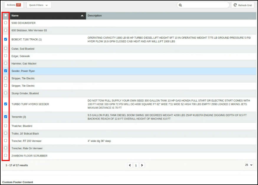Open the Actions menu
Viewport: 258px width, 185px height.
[x=14, y=5]
